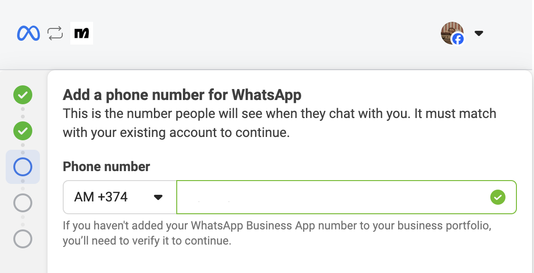Image resolution: width=534 pixels, height=273 pixels.
Task: Jump to the fourth step circle
Action: 23,203
